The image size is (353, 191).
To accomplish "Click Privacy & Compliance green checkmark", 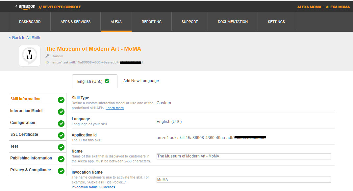I will [61, 171].
